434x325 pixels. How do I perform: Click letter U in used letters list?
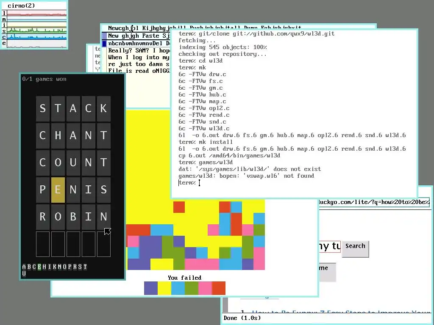(x=24, y=274)
